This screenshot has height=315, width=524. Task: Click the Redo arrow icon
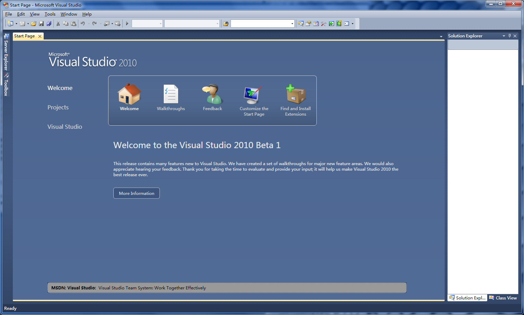94,24
